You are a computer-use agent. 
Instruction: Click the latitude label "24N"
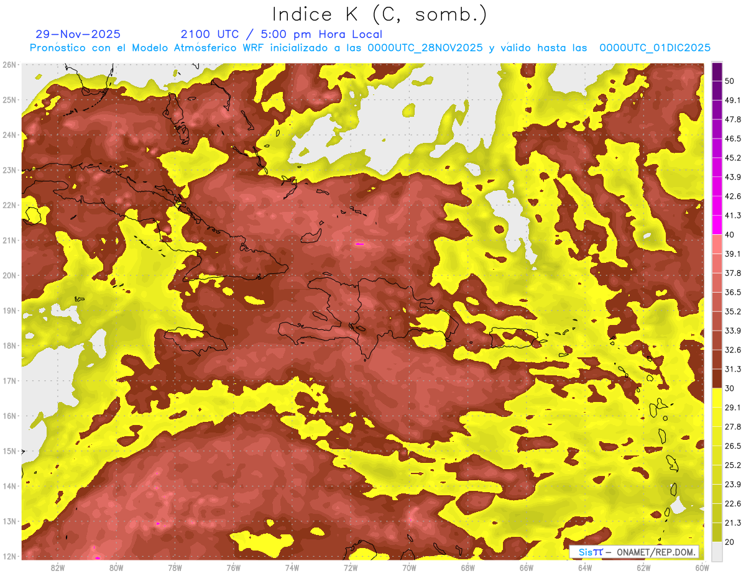pyautogui.click(x=9, y=135)
